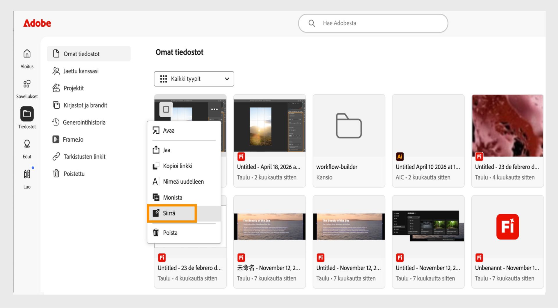Screen dimensions: 558x308
Task: Open Sovellukset apps icon in sidebar
Action: click(27, 84)
